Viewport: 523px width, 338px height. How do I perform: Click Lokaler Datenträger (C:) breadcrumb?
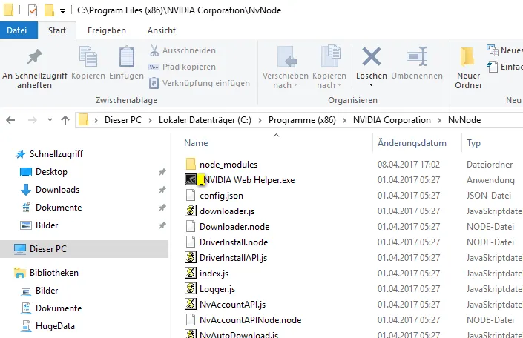pyautogui.click(x=205, y=120)
